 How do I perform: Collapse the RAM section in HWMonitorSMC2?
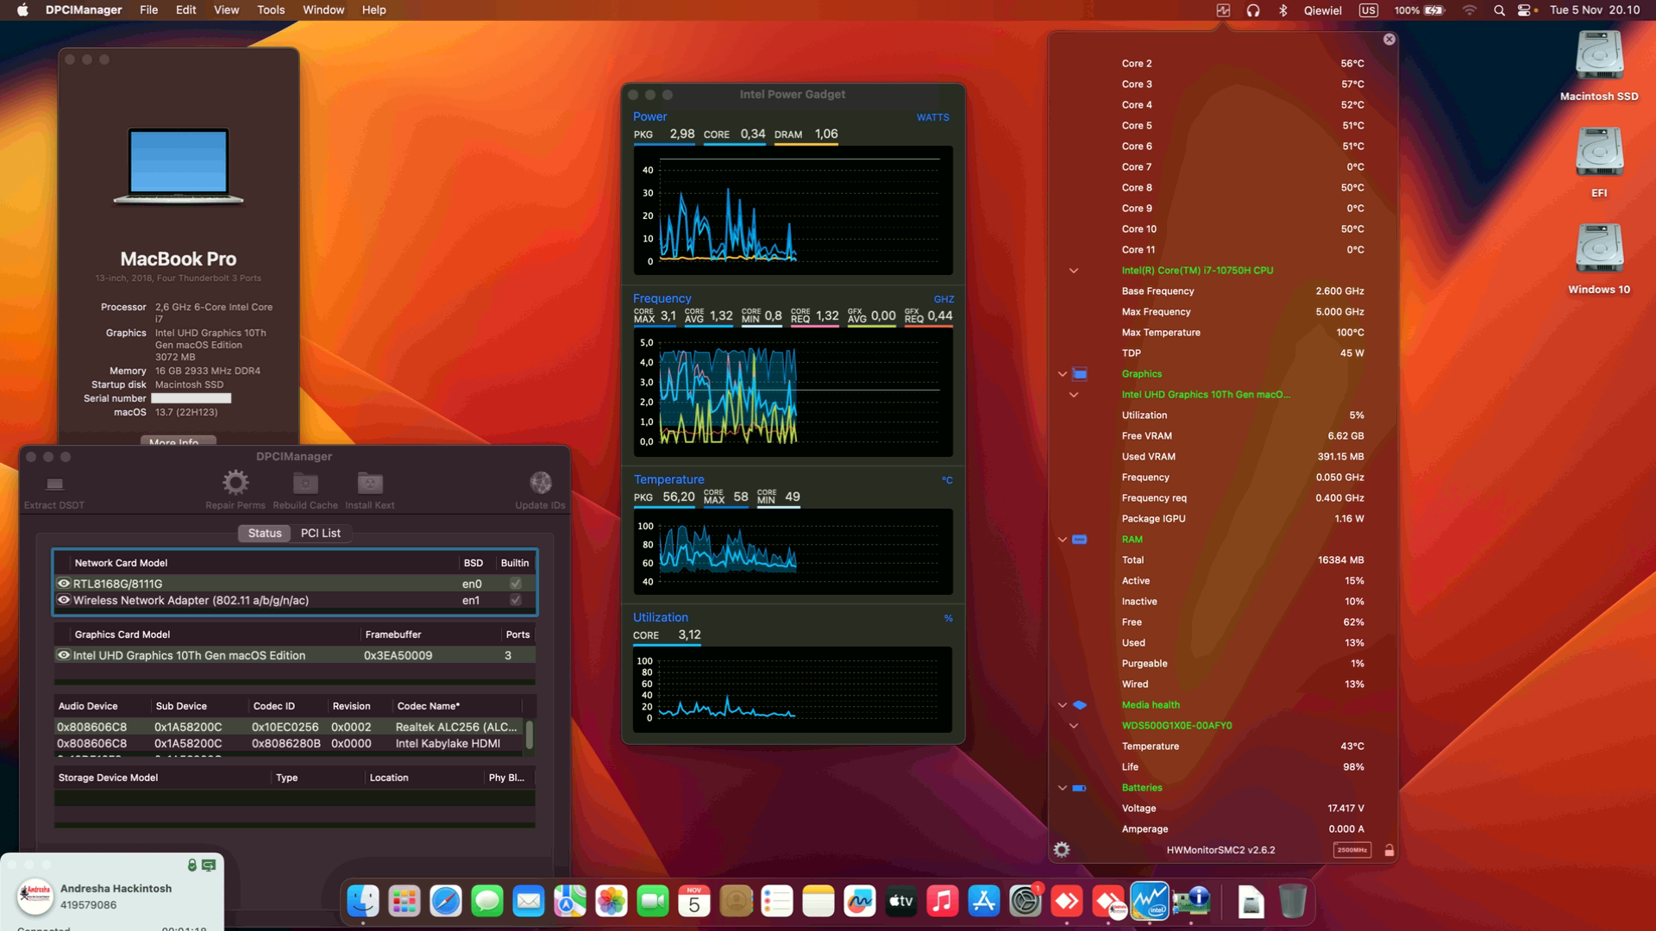coord(1063,539)
